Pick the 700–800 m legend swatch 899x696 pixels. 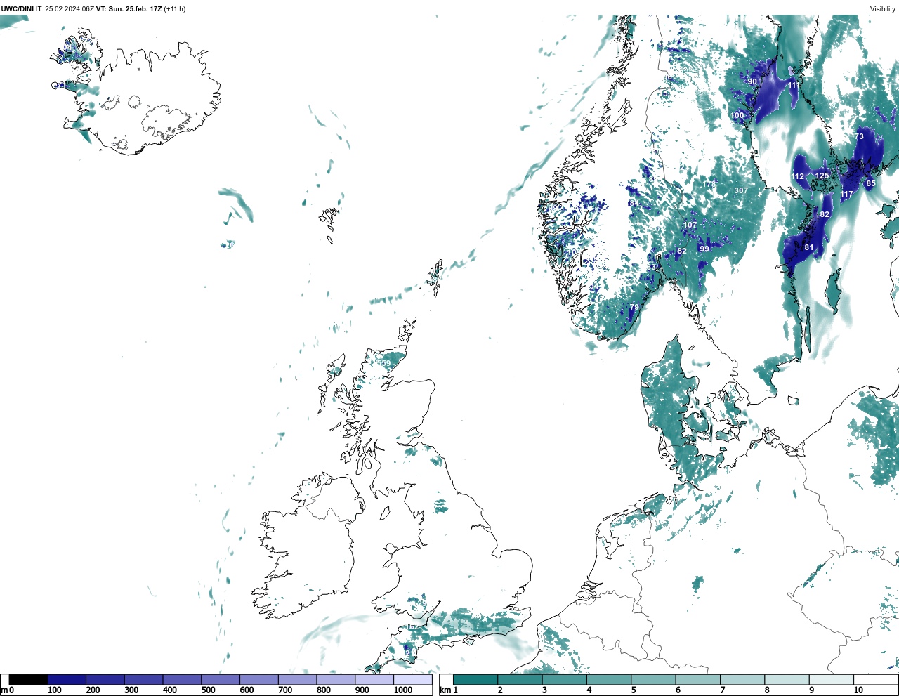click(297, 680)
